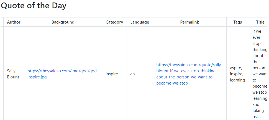Open the qod-inspire.jpg background image link
269x120 pixels.
[x=63, y=74]
